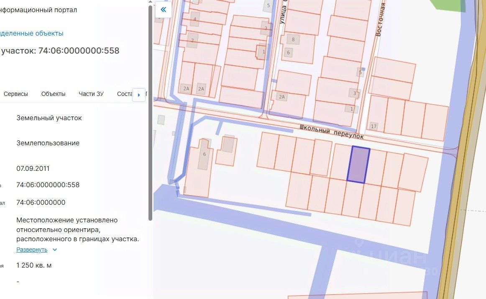Viewport: 486px width, 299px height.
Task: Open the Части ЗУ tab
Action: click(91, 94)
